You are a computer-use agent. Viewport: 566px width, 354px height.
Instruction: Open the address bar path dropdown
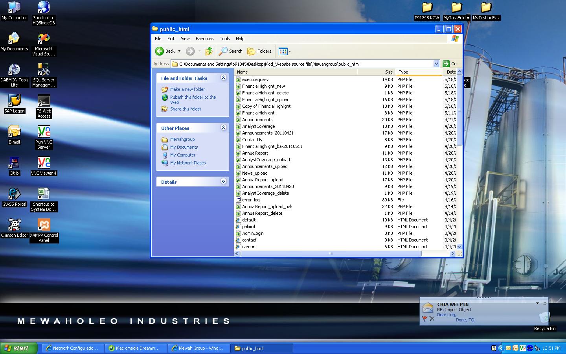436,64
